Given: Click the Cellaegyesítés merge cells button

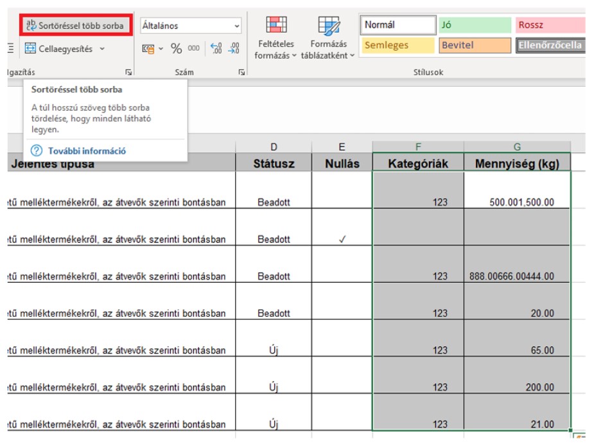Looking at the screenshot, I should click(59, 49).
